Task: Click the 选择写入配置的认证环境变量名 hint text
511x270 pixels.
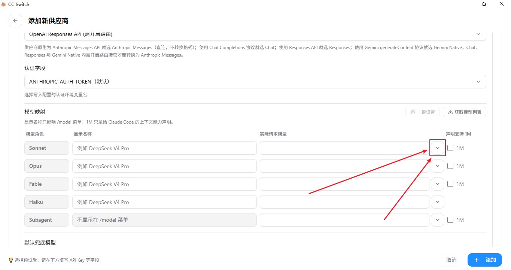Action: tap(56, 95)
